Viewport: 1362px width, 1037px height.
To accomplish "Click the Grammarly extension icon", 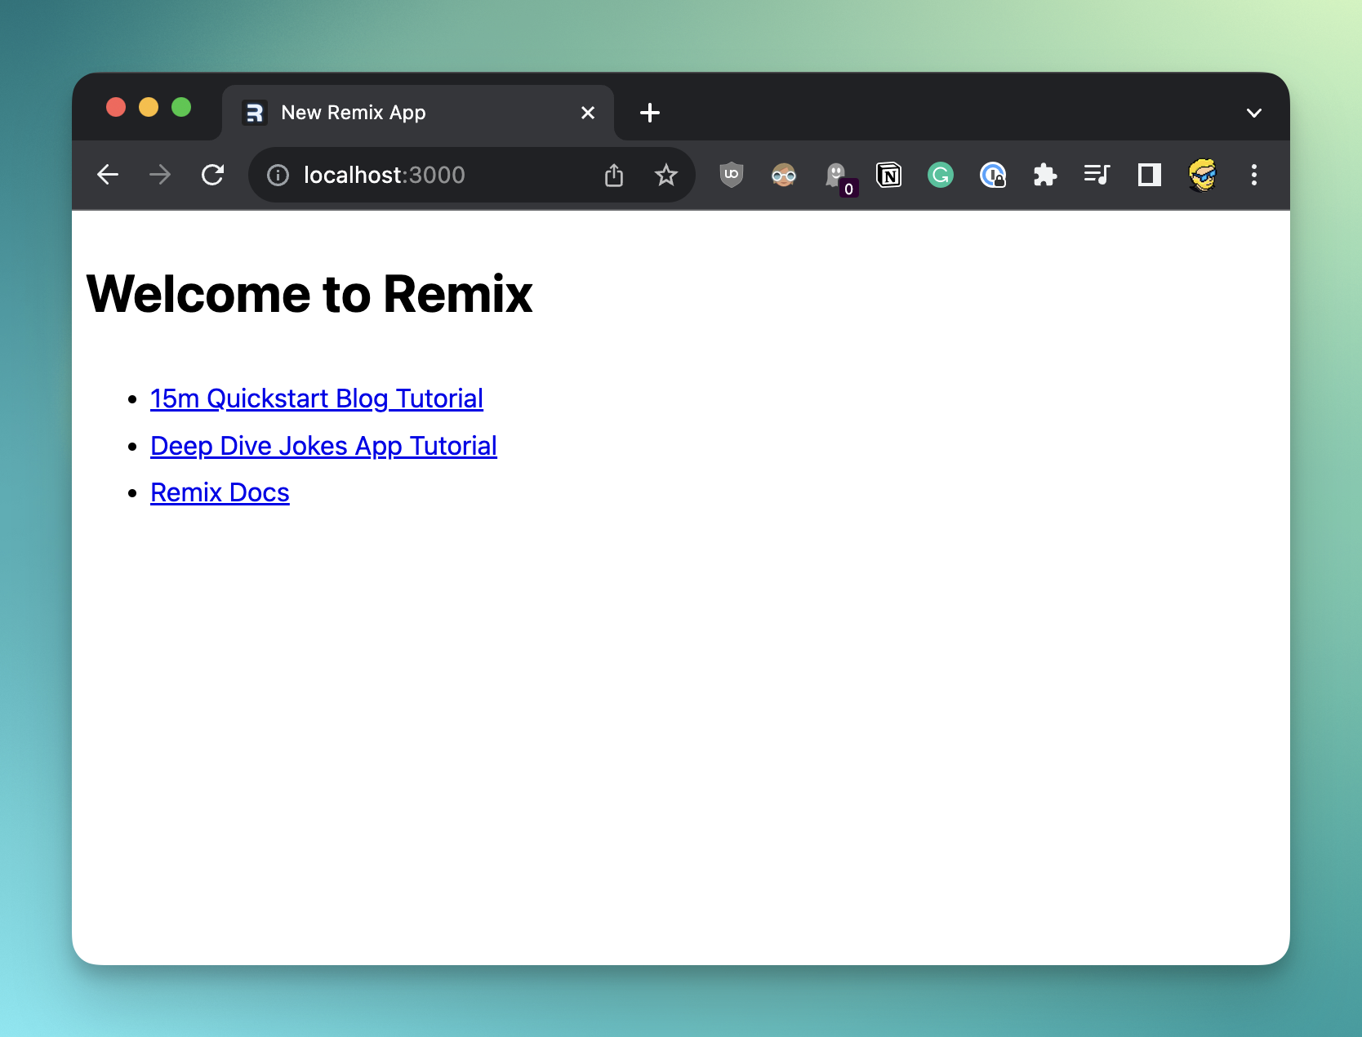I will point(941,175).
